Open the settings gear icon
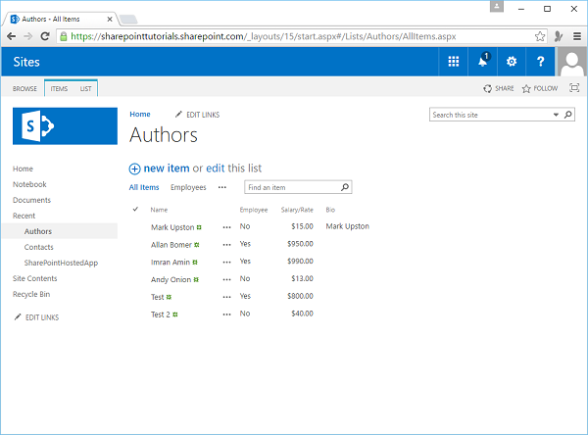Screen dimensions: 588x435 511,62
